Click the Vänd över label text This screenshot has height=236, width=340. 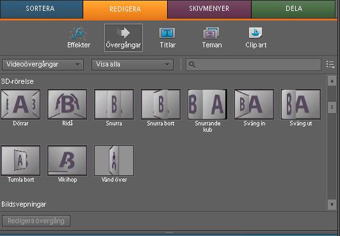pos(114,180)
